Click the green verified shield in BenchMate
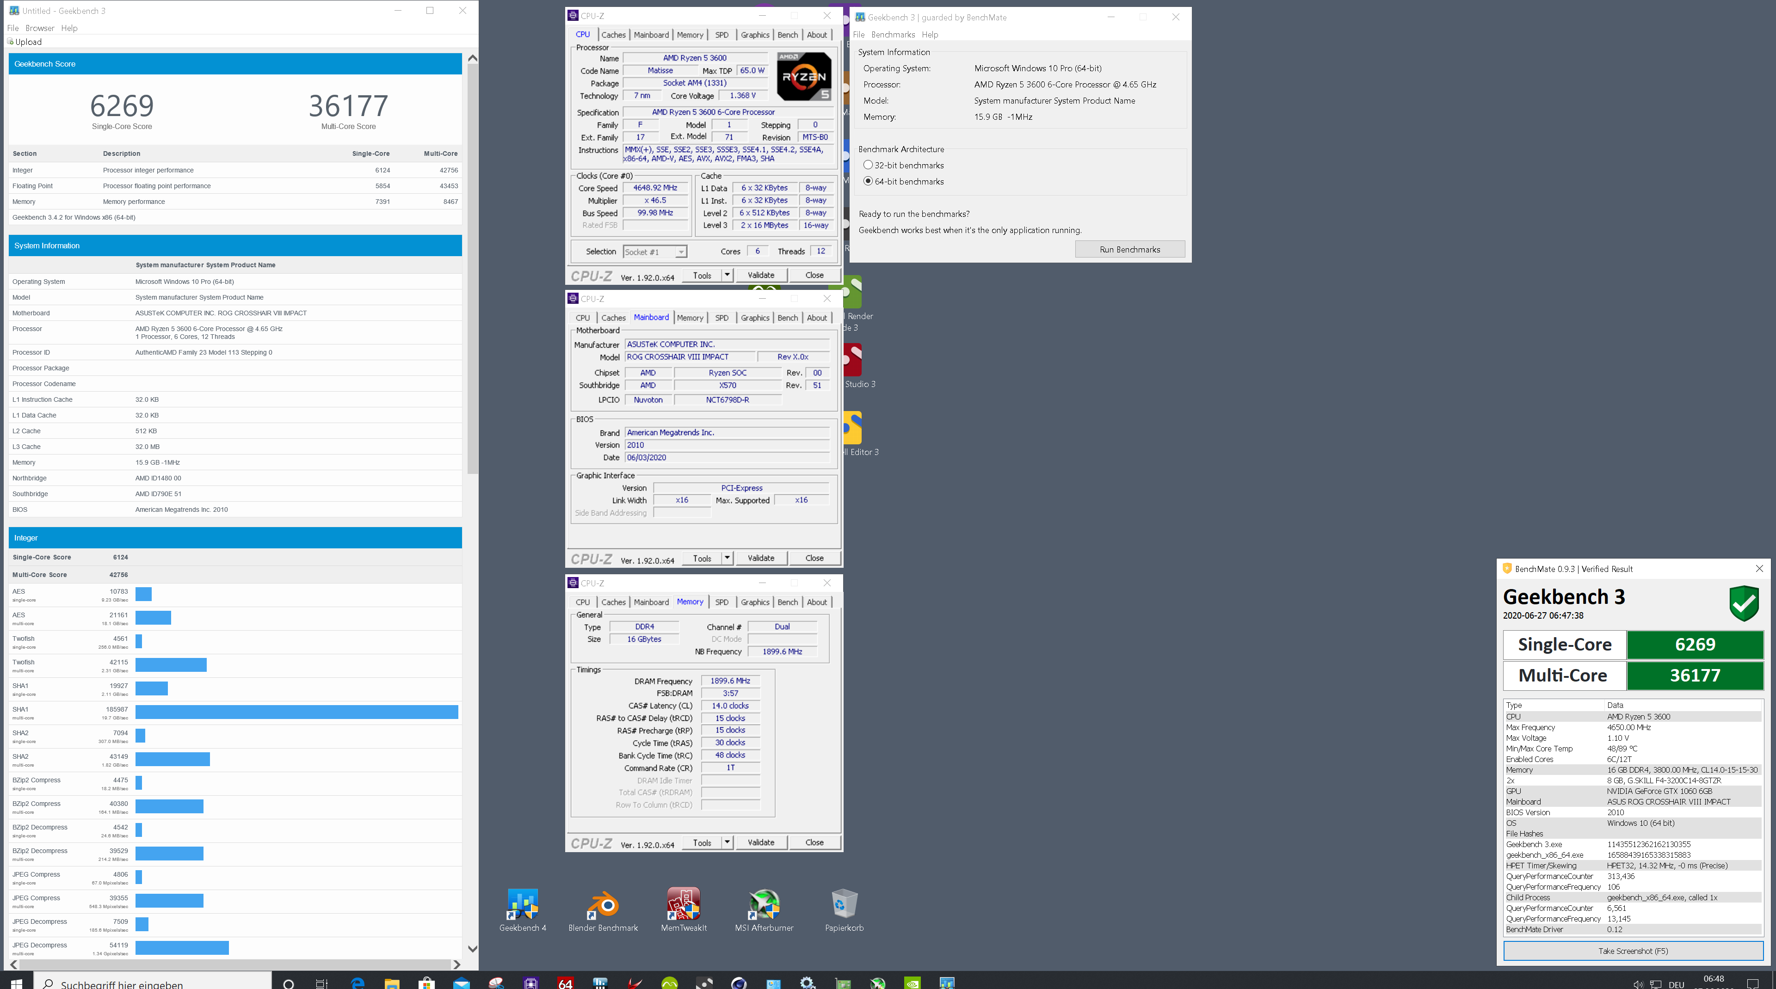This screenshot has height=989, width=1776. click(x=1744, y=603)
